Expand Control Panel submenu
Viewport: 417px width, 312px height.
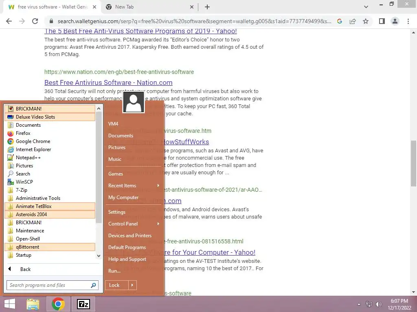coord(134,224)
